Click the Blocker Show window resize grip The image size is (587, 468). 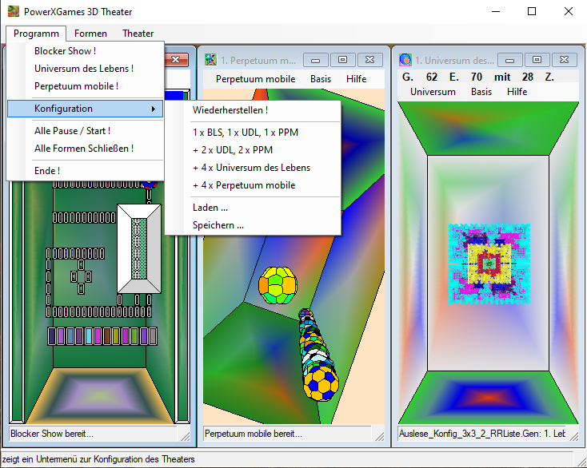click(x=186, y=436)
